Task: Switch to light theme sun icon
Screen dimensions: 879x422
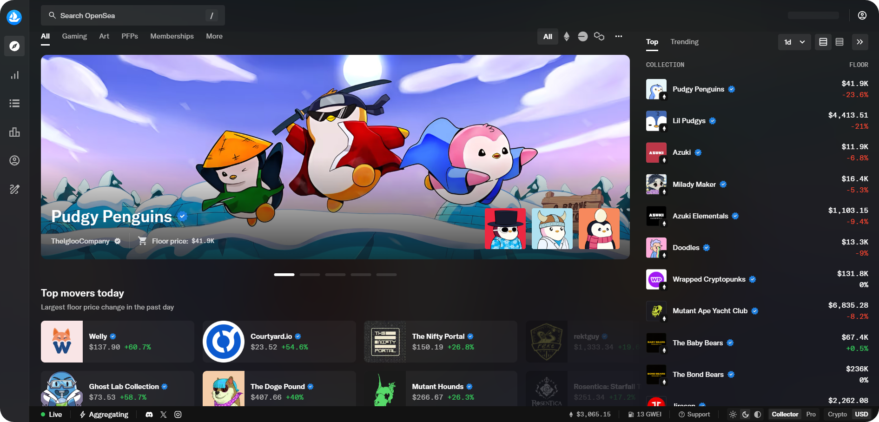Action: [x=733, y=414]
